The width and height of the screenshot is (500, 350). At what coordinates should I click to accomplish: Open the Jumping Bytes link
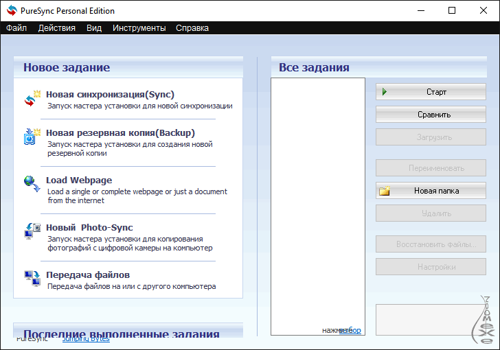(86, 339)
